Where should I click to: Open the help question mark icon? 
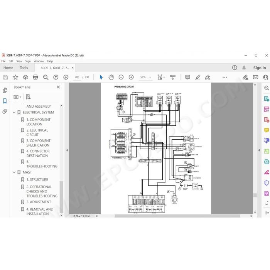tap(235, 67)
